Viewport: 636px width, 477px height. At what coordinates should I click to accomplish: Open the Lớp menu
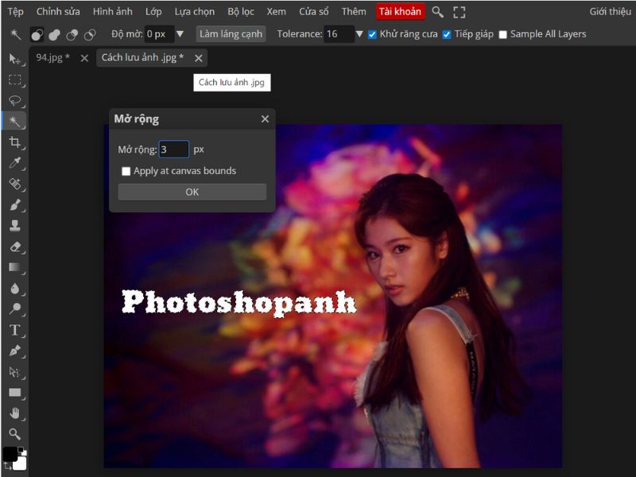click(153, 11)
